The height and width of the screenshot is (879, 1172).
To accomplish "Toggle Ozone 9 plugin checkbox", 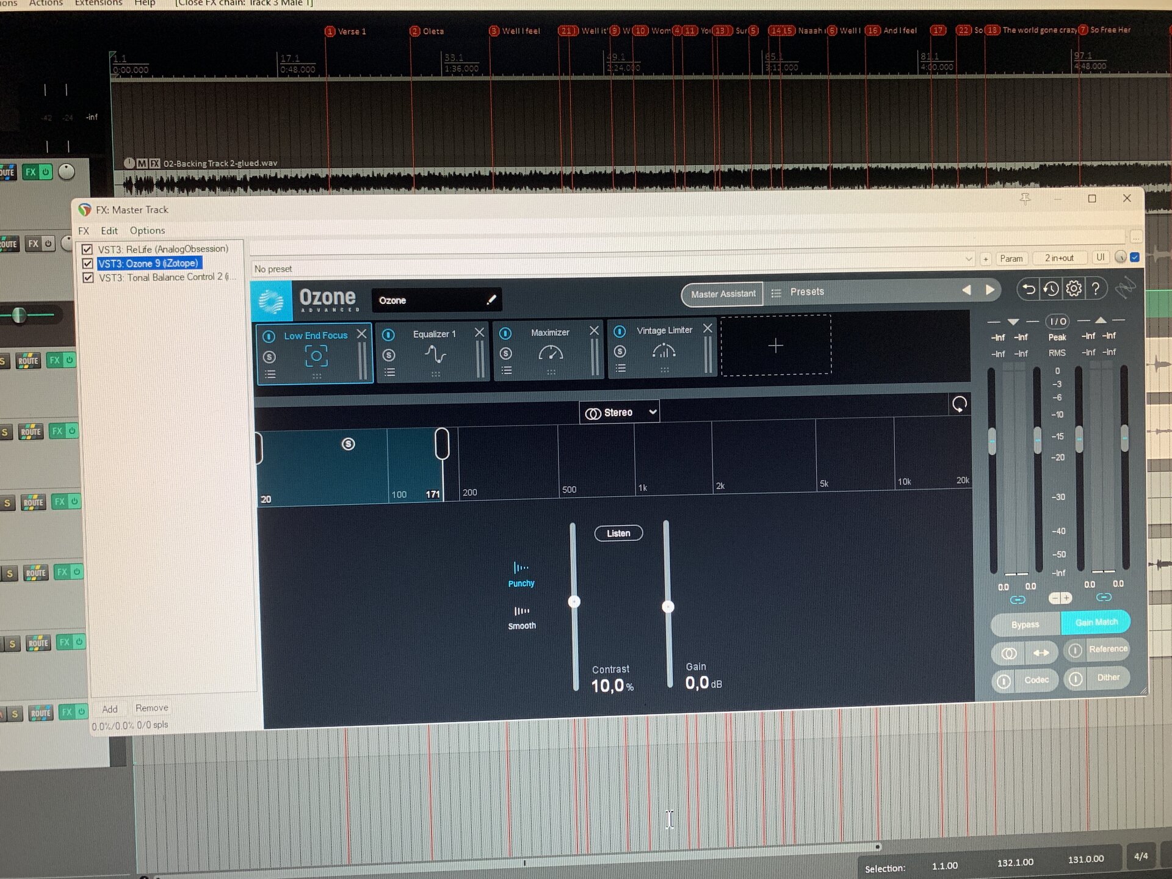I will click(x=88, y=264).
